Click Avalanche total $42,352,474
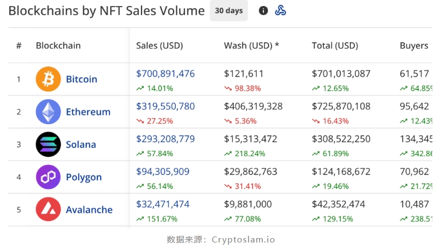Image resolution: width=438 pixels, height=248 pixels. point(338,204)
